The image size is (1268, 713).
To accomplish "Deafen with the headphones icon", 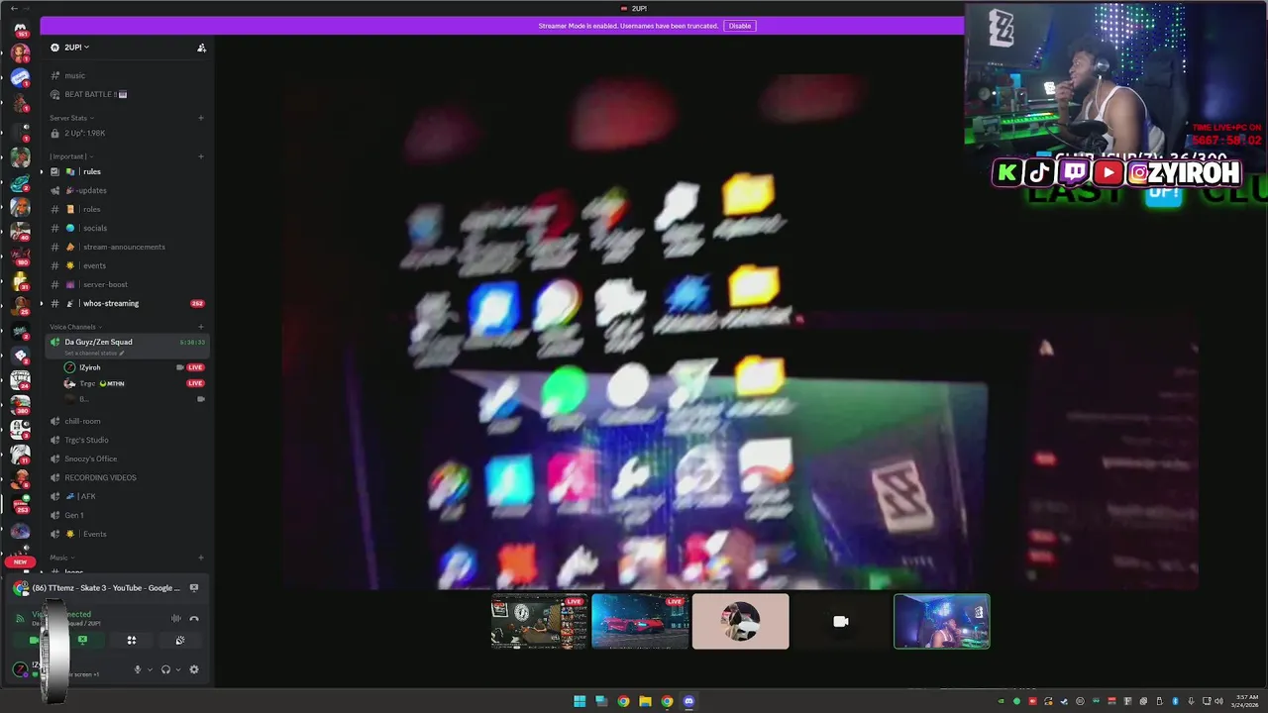I will [165, 669].
